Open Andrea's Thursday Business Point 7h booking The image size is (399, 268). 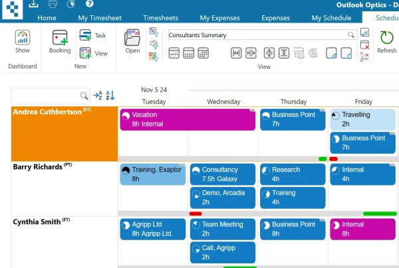(x=293, y=119)
